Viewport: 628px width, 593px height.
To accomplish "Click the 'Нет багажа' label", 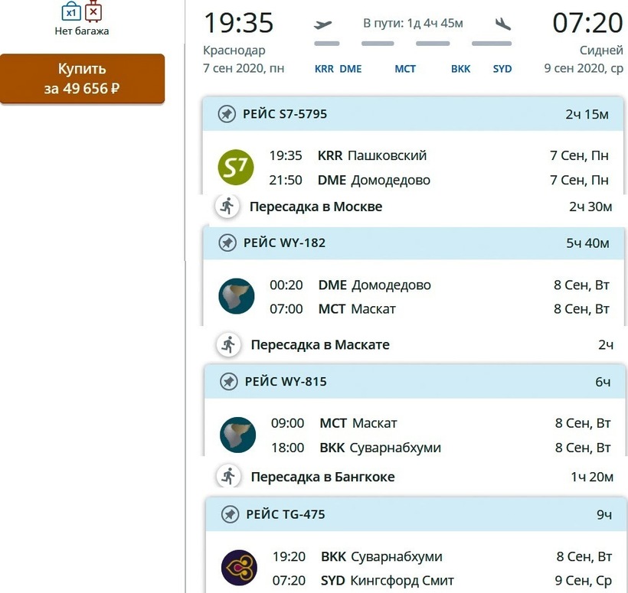I will 82,31.
